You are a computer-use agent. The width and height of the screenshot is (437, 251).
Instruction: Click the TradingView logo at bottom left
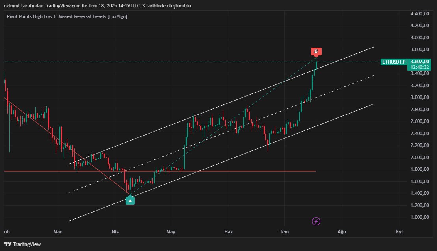pos(22,244)
